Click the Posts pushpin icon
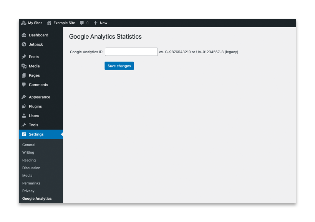The image size is (315, 222). click(x=24, y=57)
